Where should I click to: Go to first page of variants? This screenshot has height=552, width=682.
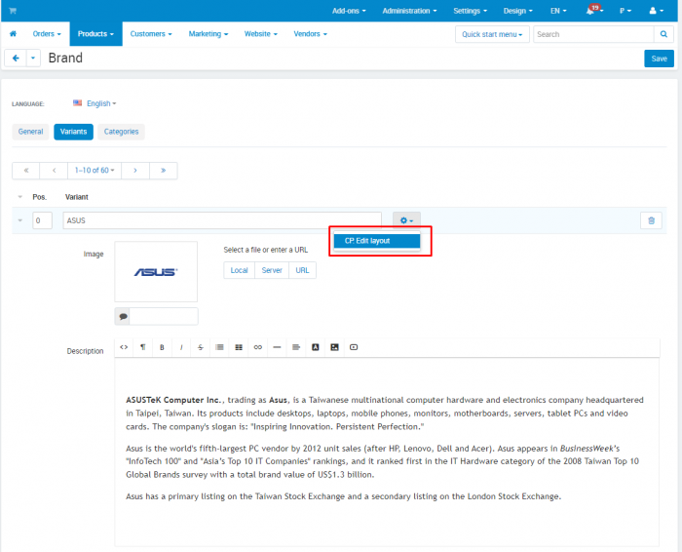coord(26,171)
